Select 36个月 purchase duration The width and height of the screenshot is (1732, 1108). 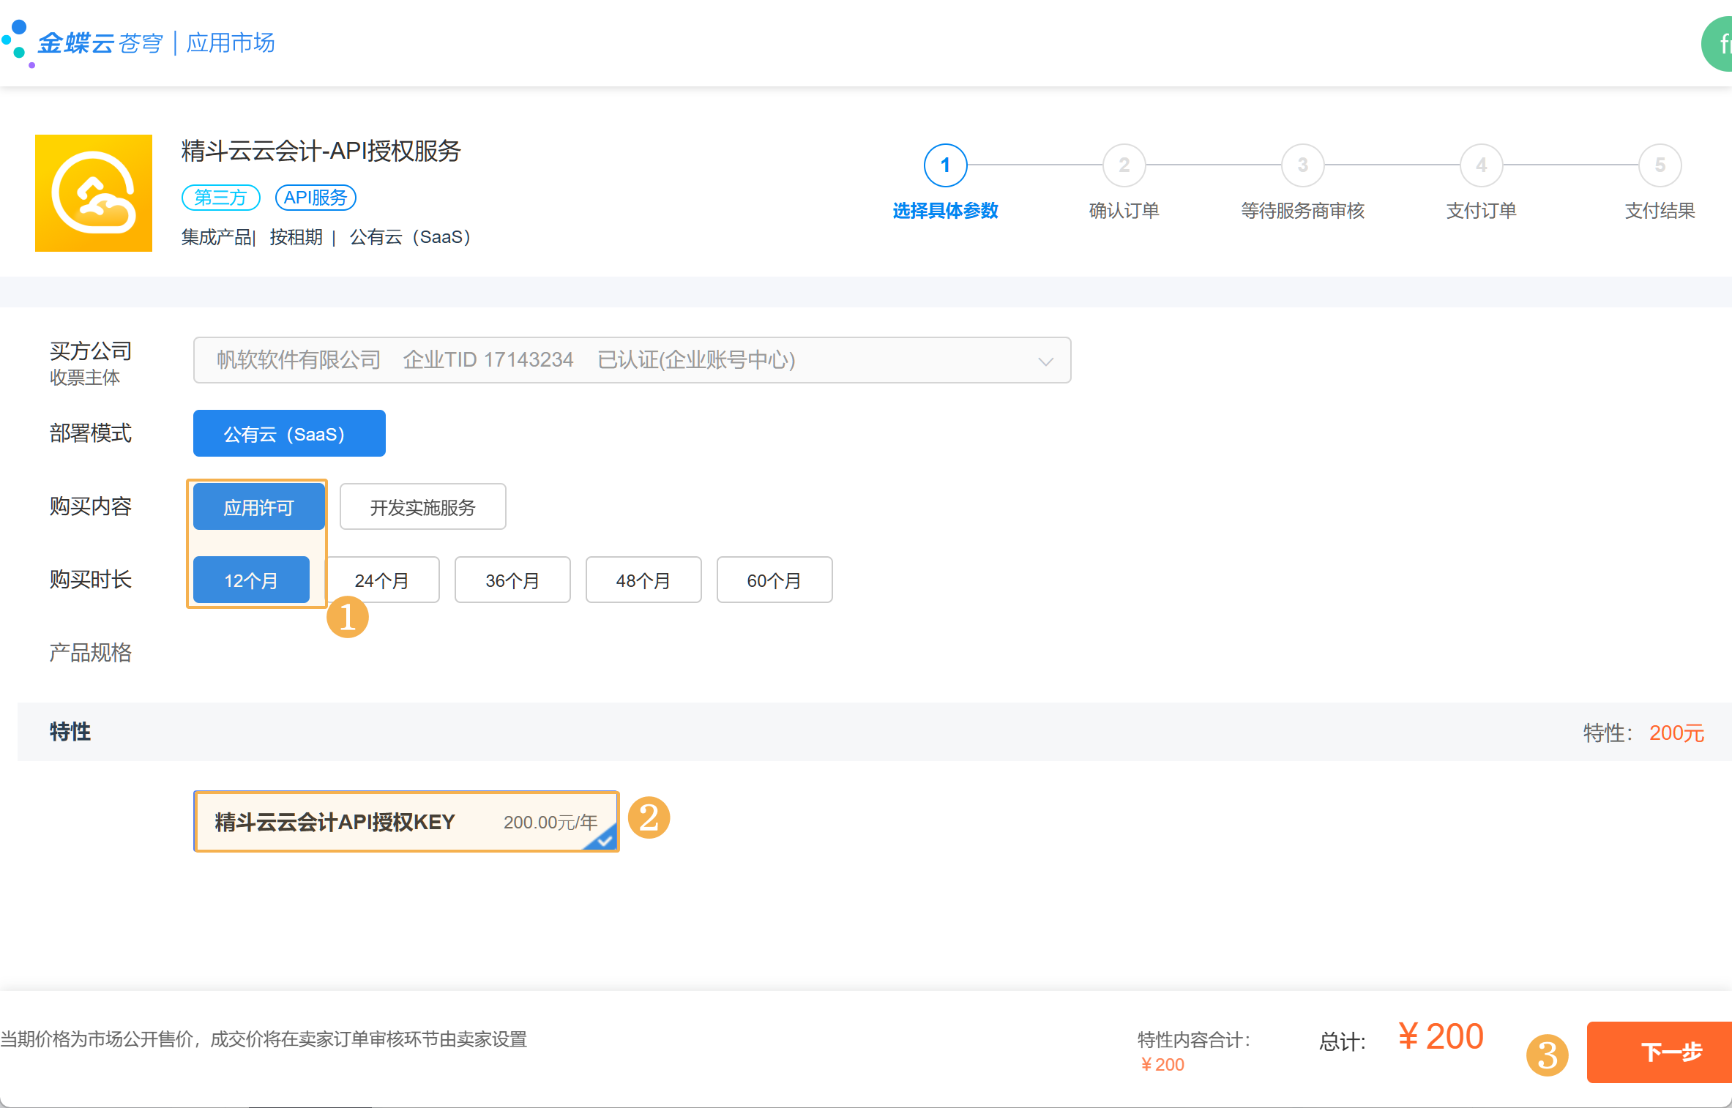(512, 580)
